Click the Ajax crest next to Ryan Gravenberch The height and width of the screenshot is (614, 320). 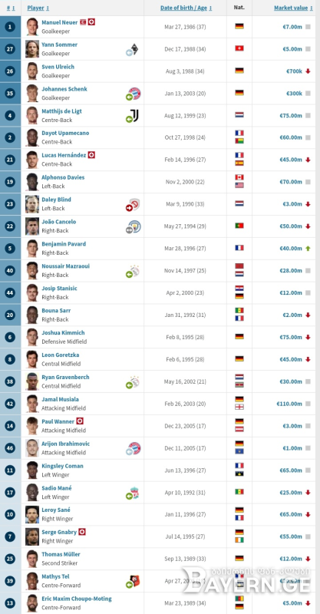point(135,381)
